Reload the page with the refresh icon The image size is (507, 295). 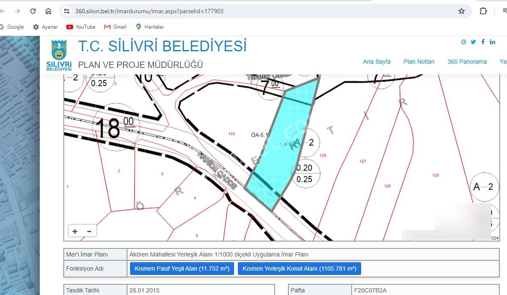point(33,11)
